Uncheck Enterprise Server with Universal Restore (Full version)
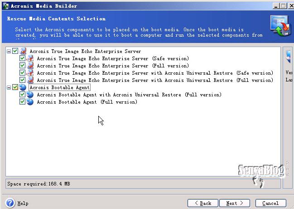The width and height of the screenshot is (294, 209). 22,80
